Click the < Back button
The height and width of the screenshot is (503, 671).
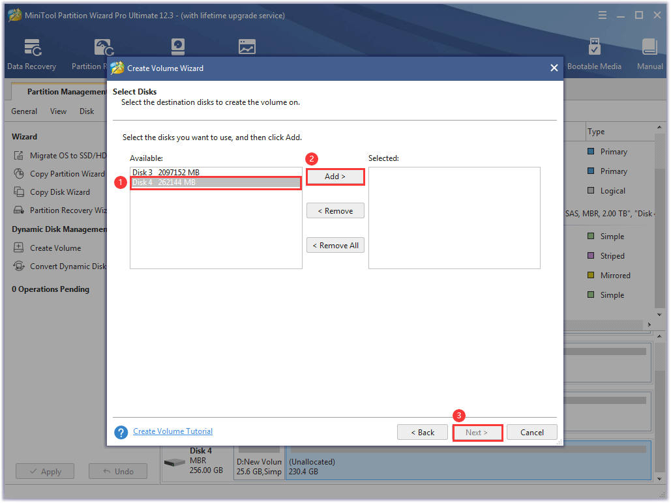click(423, 433)
